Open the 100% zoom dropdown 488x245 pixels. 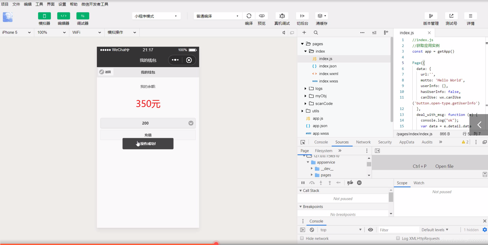pyautogui.click(x=51, y=33)
